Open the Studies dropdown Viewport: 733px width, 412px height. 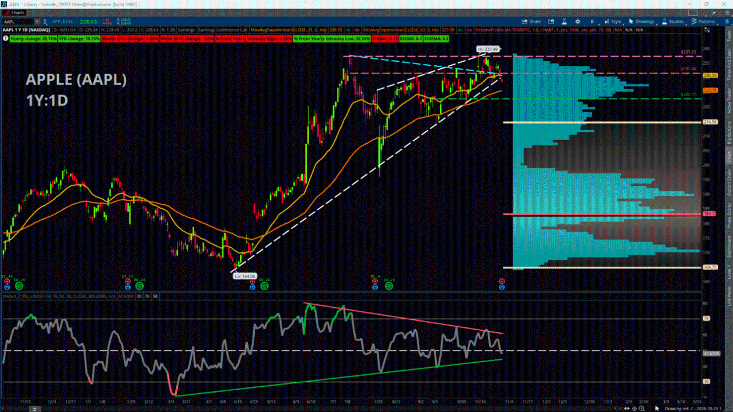[x=671, y=22]
